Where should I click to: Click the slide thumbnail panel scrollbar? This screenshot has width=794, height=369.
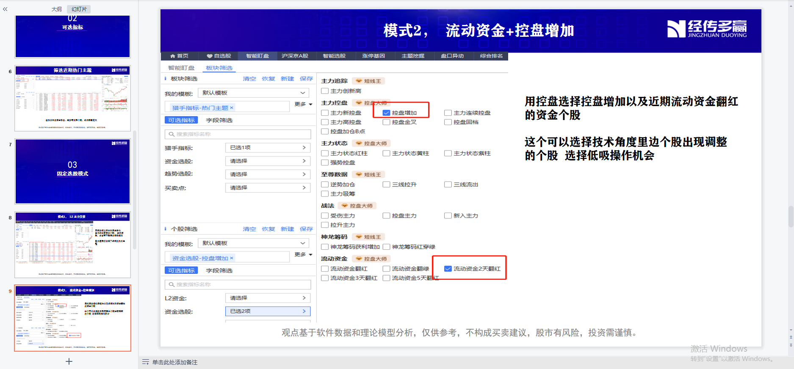[135, 190]
